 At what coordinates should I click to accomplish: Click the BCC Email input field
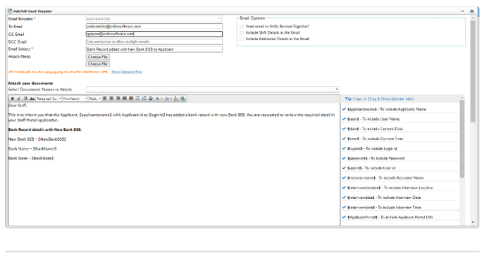154,41
